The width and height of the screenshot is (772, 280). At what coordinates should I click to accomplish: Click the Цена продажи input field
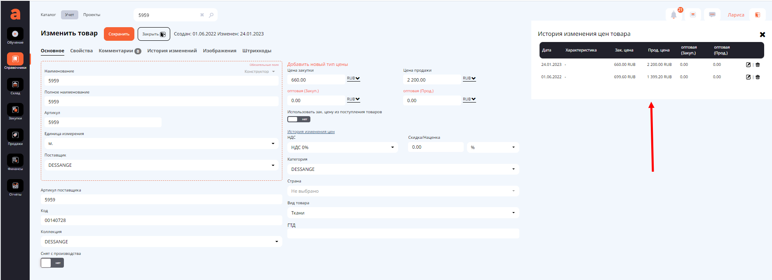coord(432,80)
